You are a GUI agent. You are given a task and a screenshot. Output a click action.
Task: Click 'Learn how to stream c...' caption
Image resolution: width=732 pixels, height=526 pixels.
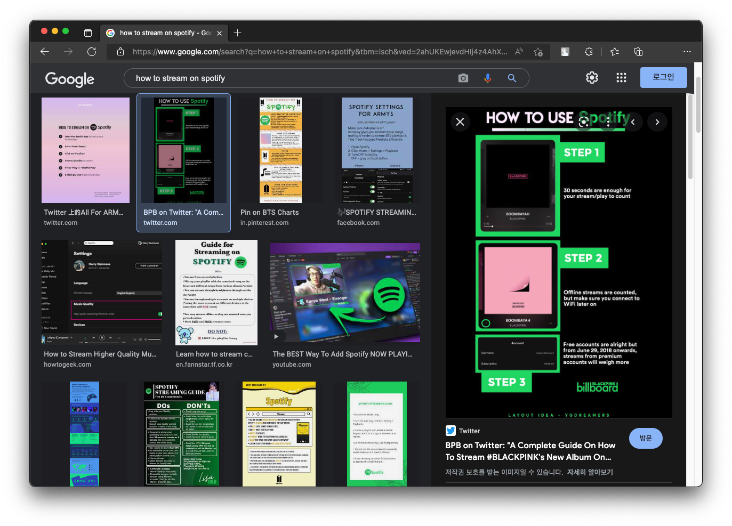click(x=214, y=354)
